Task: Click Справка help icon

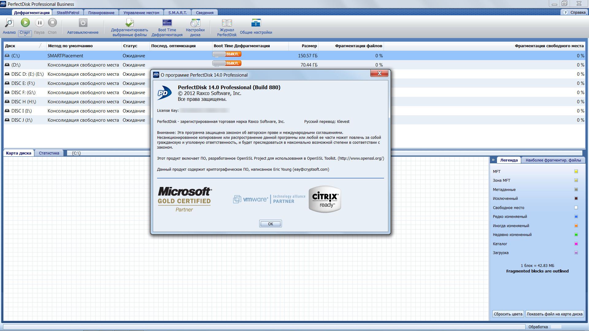Action: coord(565,13)
